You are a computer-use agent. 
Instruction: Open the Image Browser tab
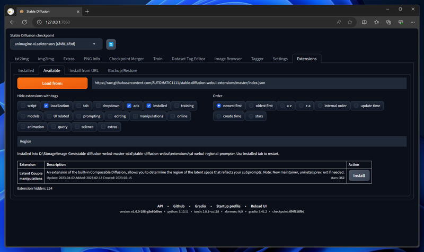[228, 59]
